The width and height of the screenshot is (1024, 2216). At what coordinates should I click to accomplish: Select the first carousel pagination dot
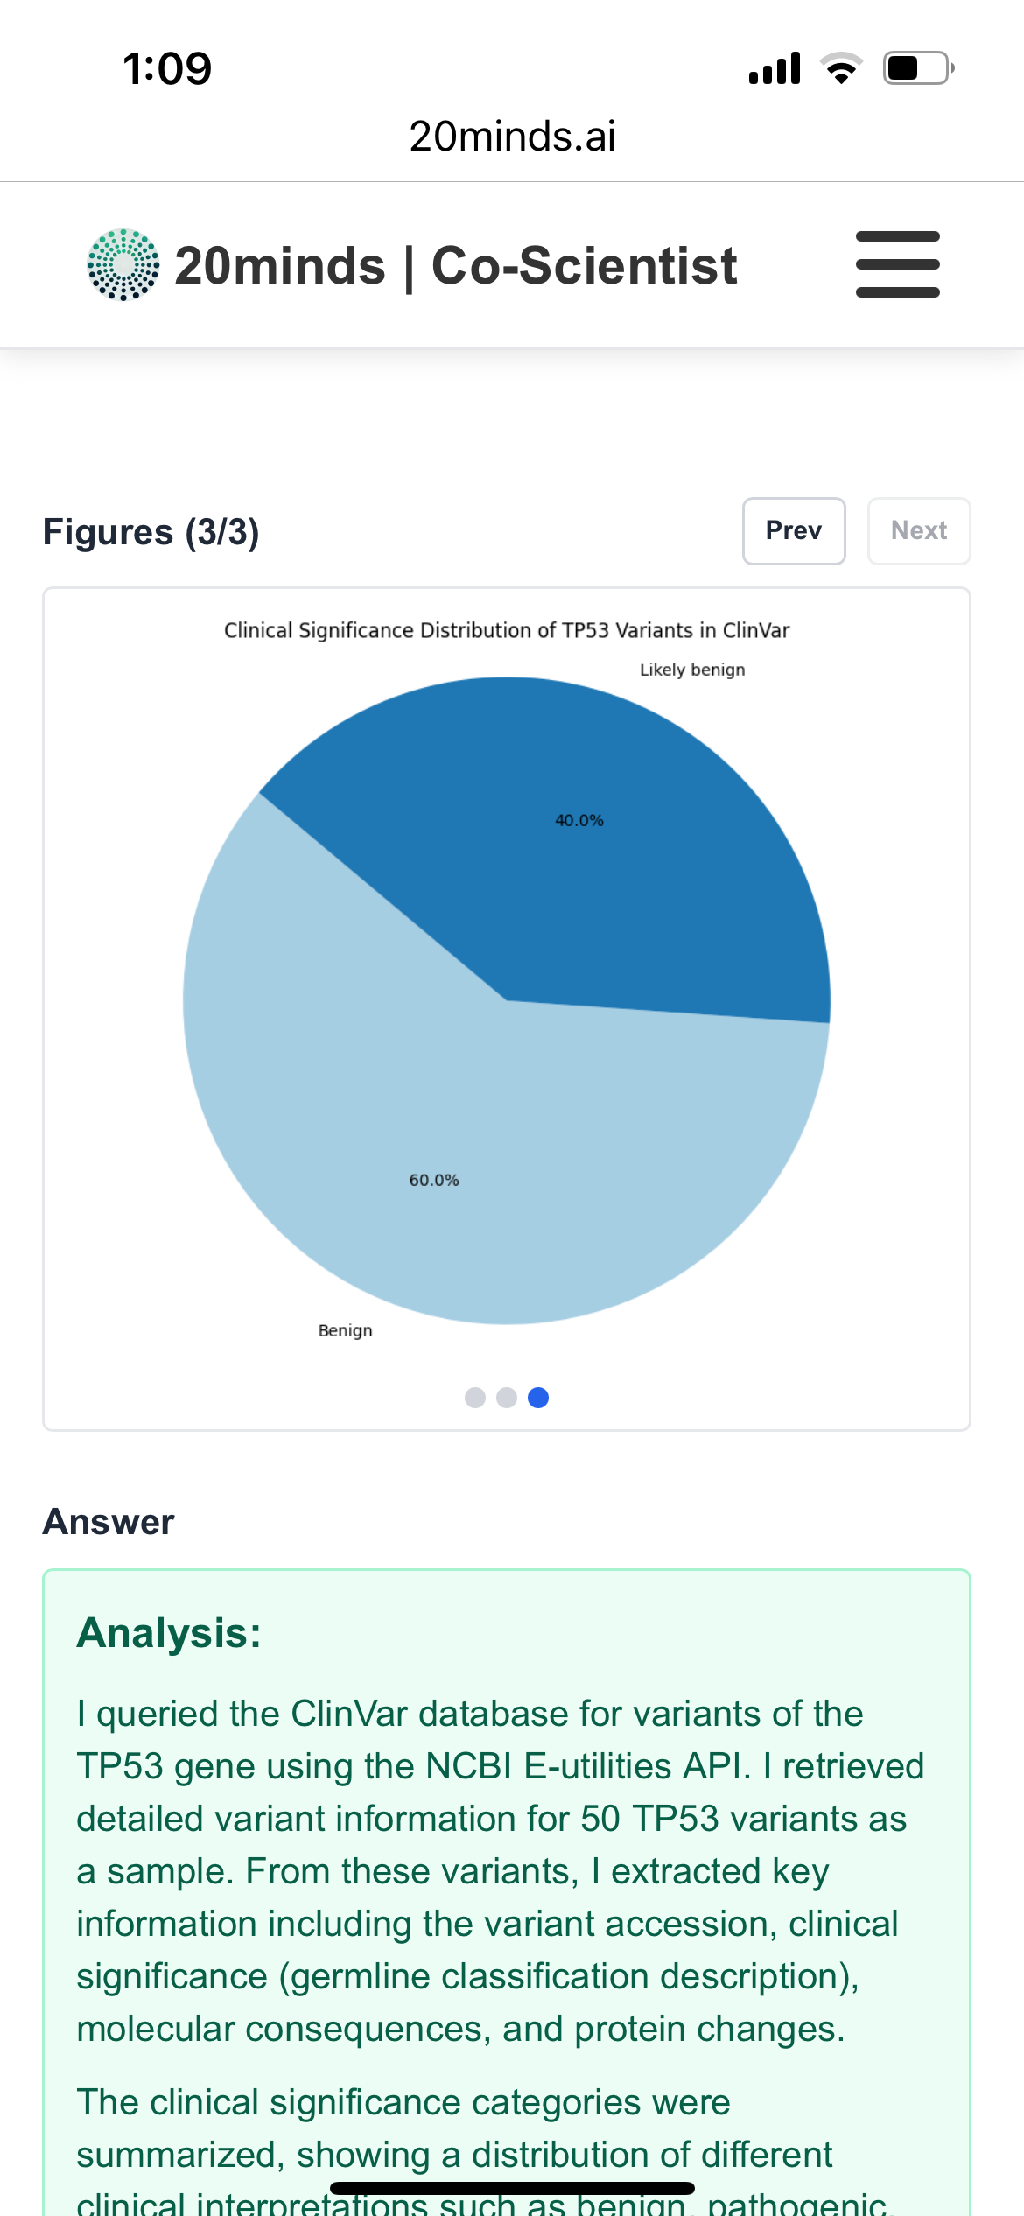click(475, 1398)
